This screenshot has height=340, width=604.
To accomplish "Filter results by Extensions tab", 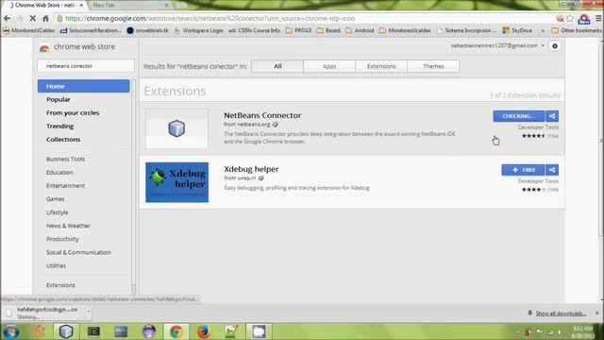I will point(381,66).
